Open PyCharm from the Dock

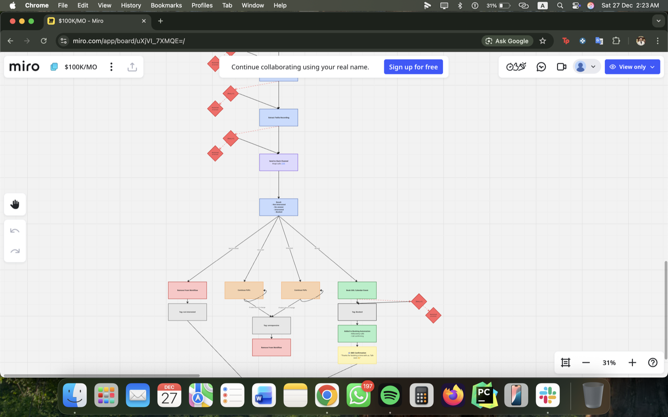coord(485,395)
